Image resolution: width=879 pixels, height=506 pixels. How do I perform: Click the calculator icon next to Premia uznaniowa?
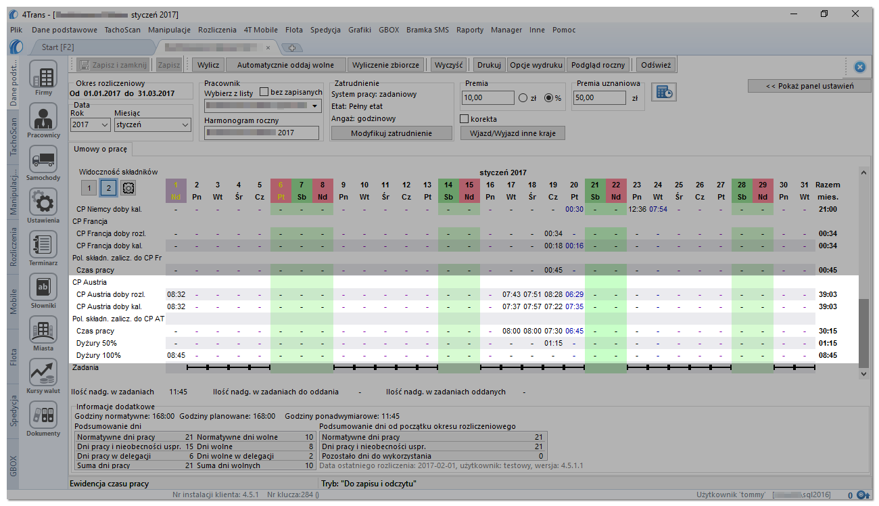[x=663, y=92]
